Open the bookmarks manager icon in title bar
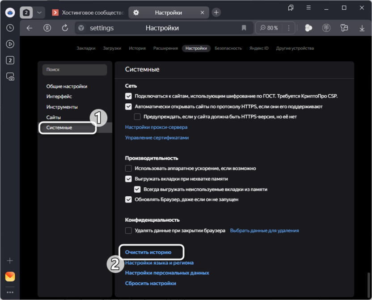Screen dimensions: 372x300 point(291,8)
